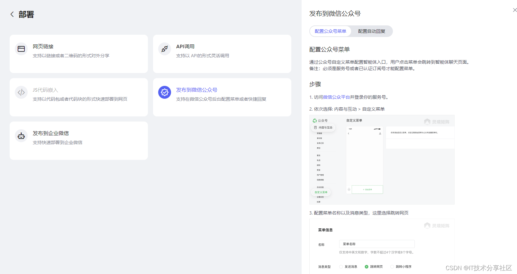517x274 pixels.
Task: Click the 步骤 heading text
Action: (x=315, y=84)
